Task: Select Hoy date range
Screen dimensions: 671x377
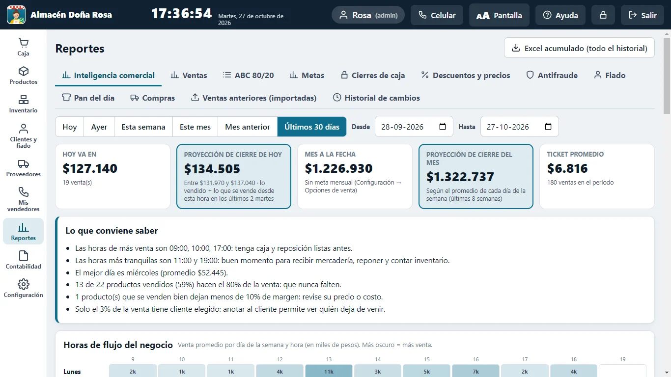Action: tap(70, 127)
